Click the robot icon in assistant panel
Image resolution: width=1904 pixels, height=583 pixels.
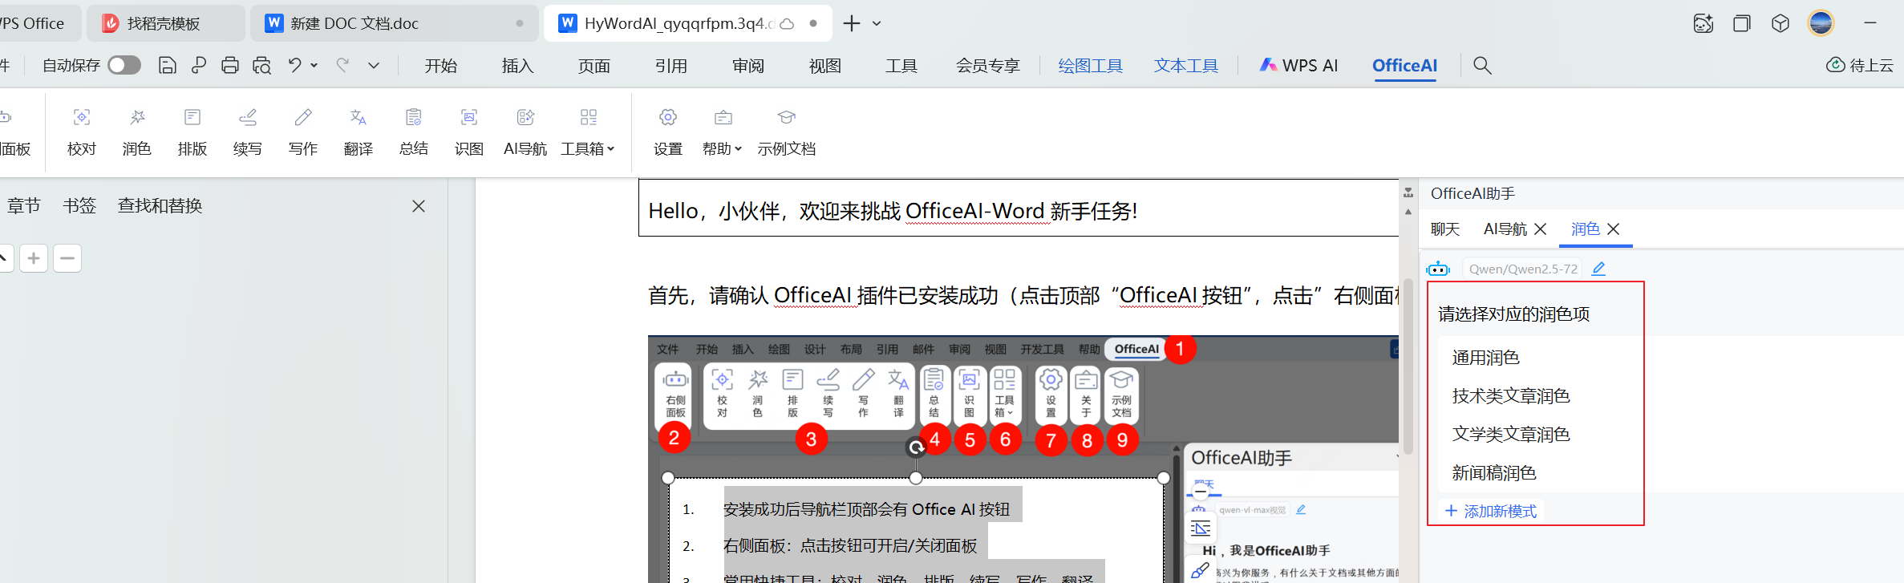(1439, 269)
